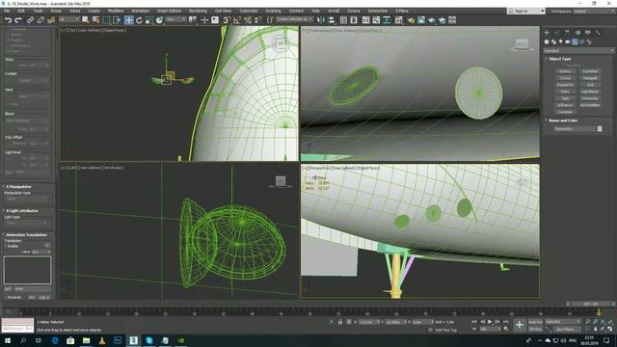Toggle the Selection Lock padlock
617x347 pixels.
click(x=340, y=322)
